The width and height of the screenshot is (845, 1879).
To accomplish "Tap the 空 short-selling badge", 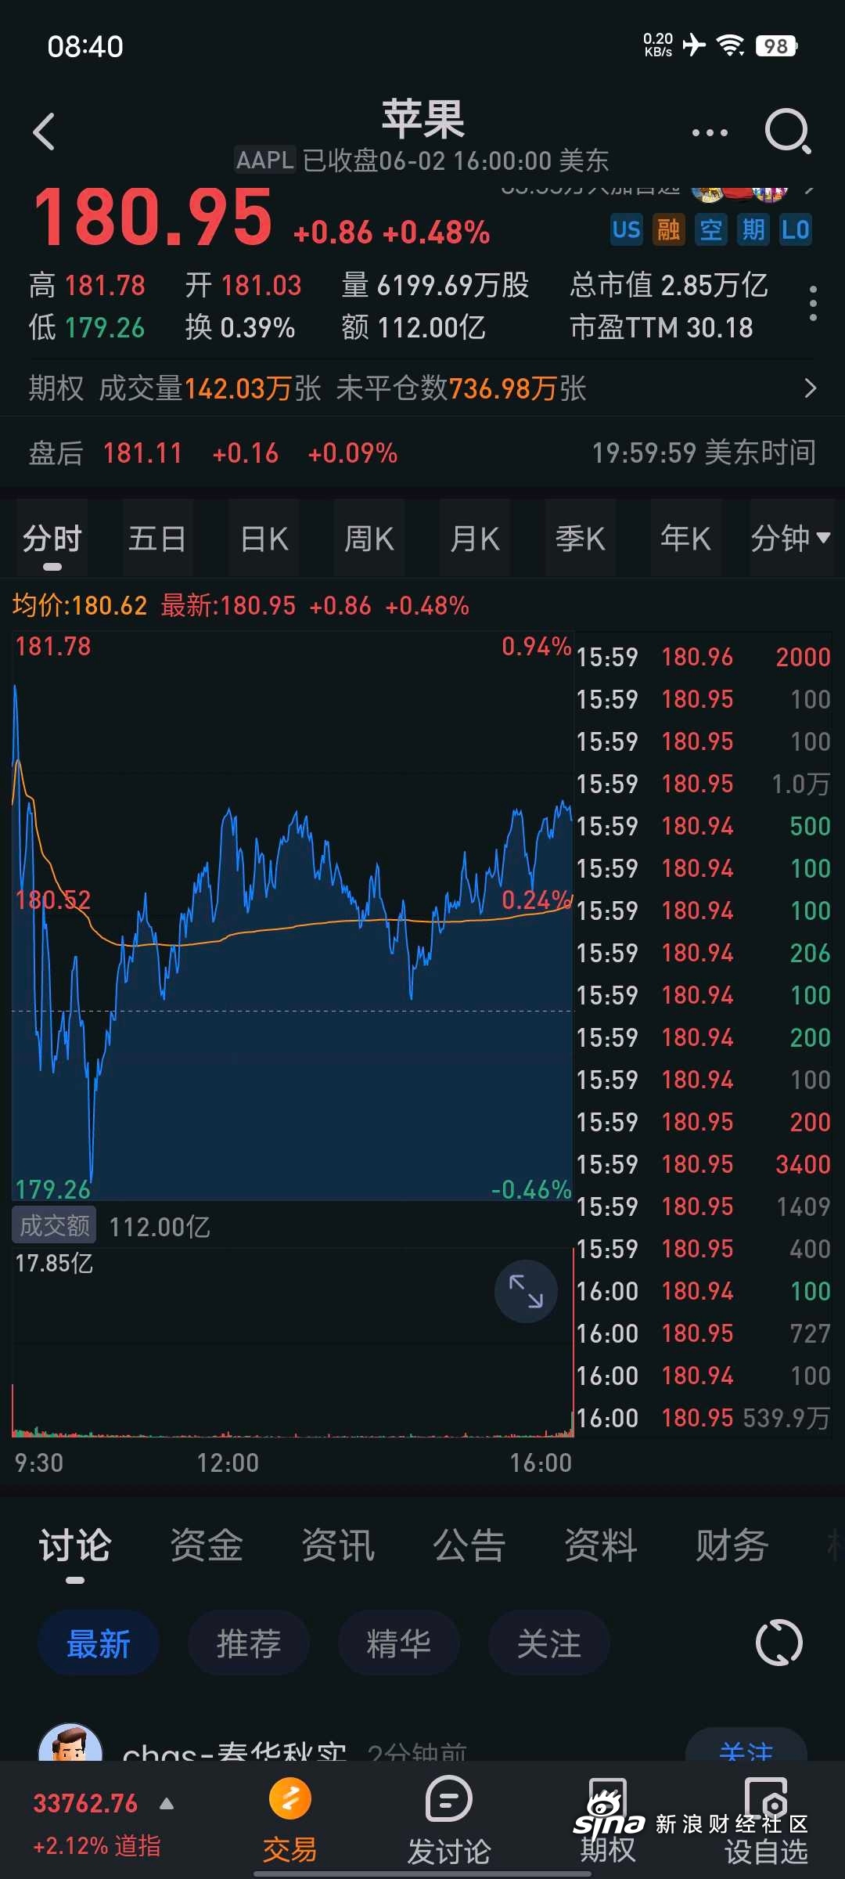I will [x=710, y=229].
